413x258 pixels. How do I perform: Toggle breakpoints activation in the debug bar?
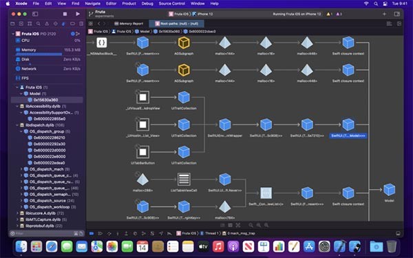coord(92,233)
